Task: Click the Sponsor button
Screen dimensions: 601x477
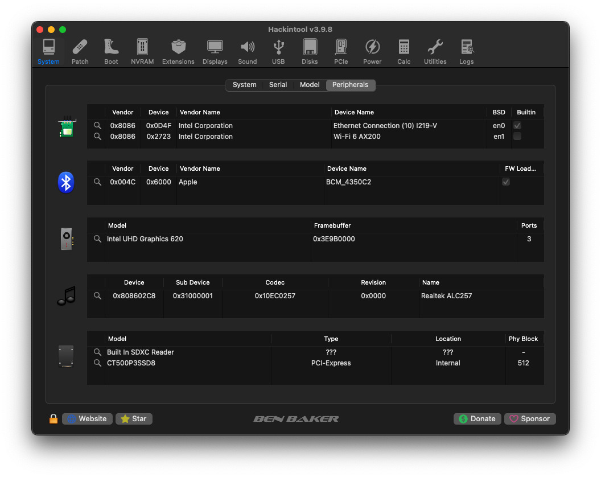Action: (529, 419)
